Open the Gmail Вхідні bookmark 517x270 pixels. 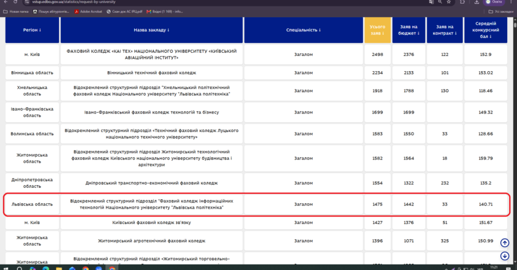[x=164, y=12]
